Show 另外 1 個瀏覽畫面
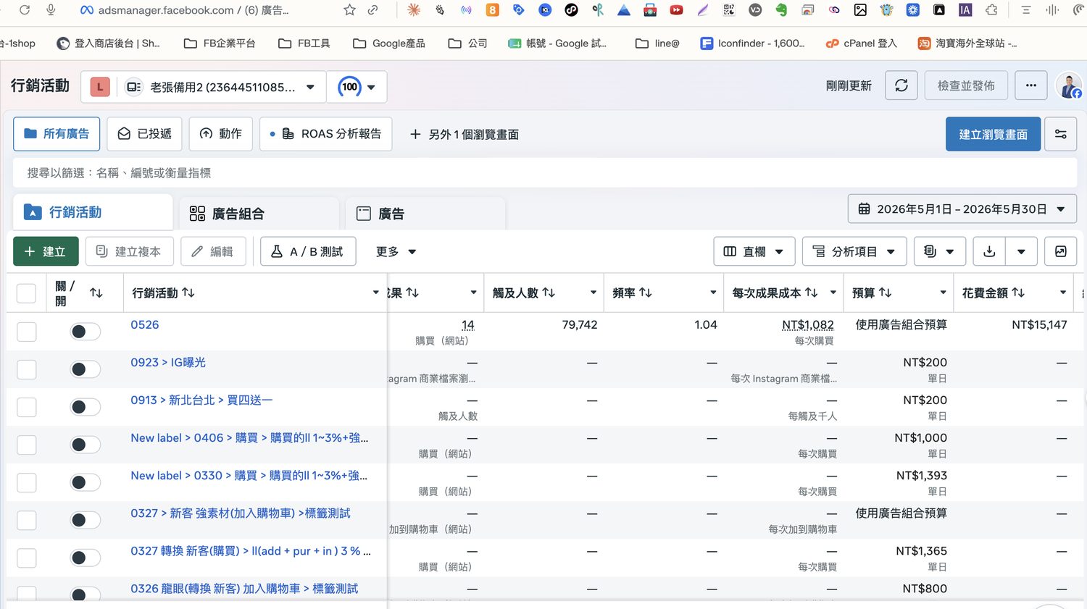 (465, 134)
